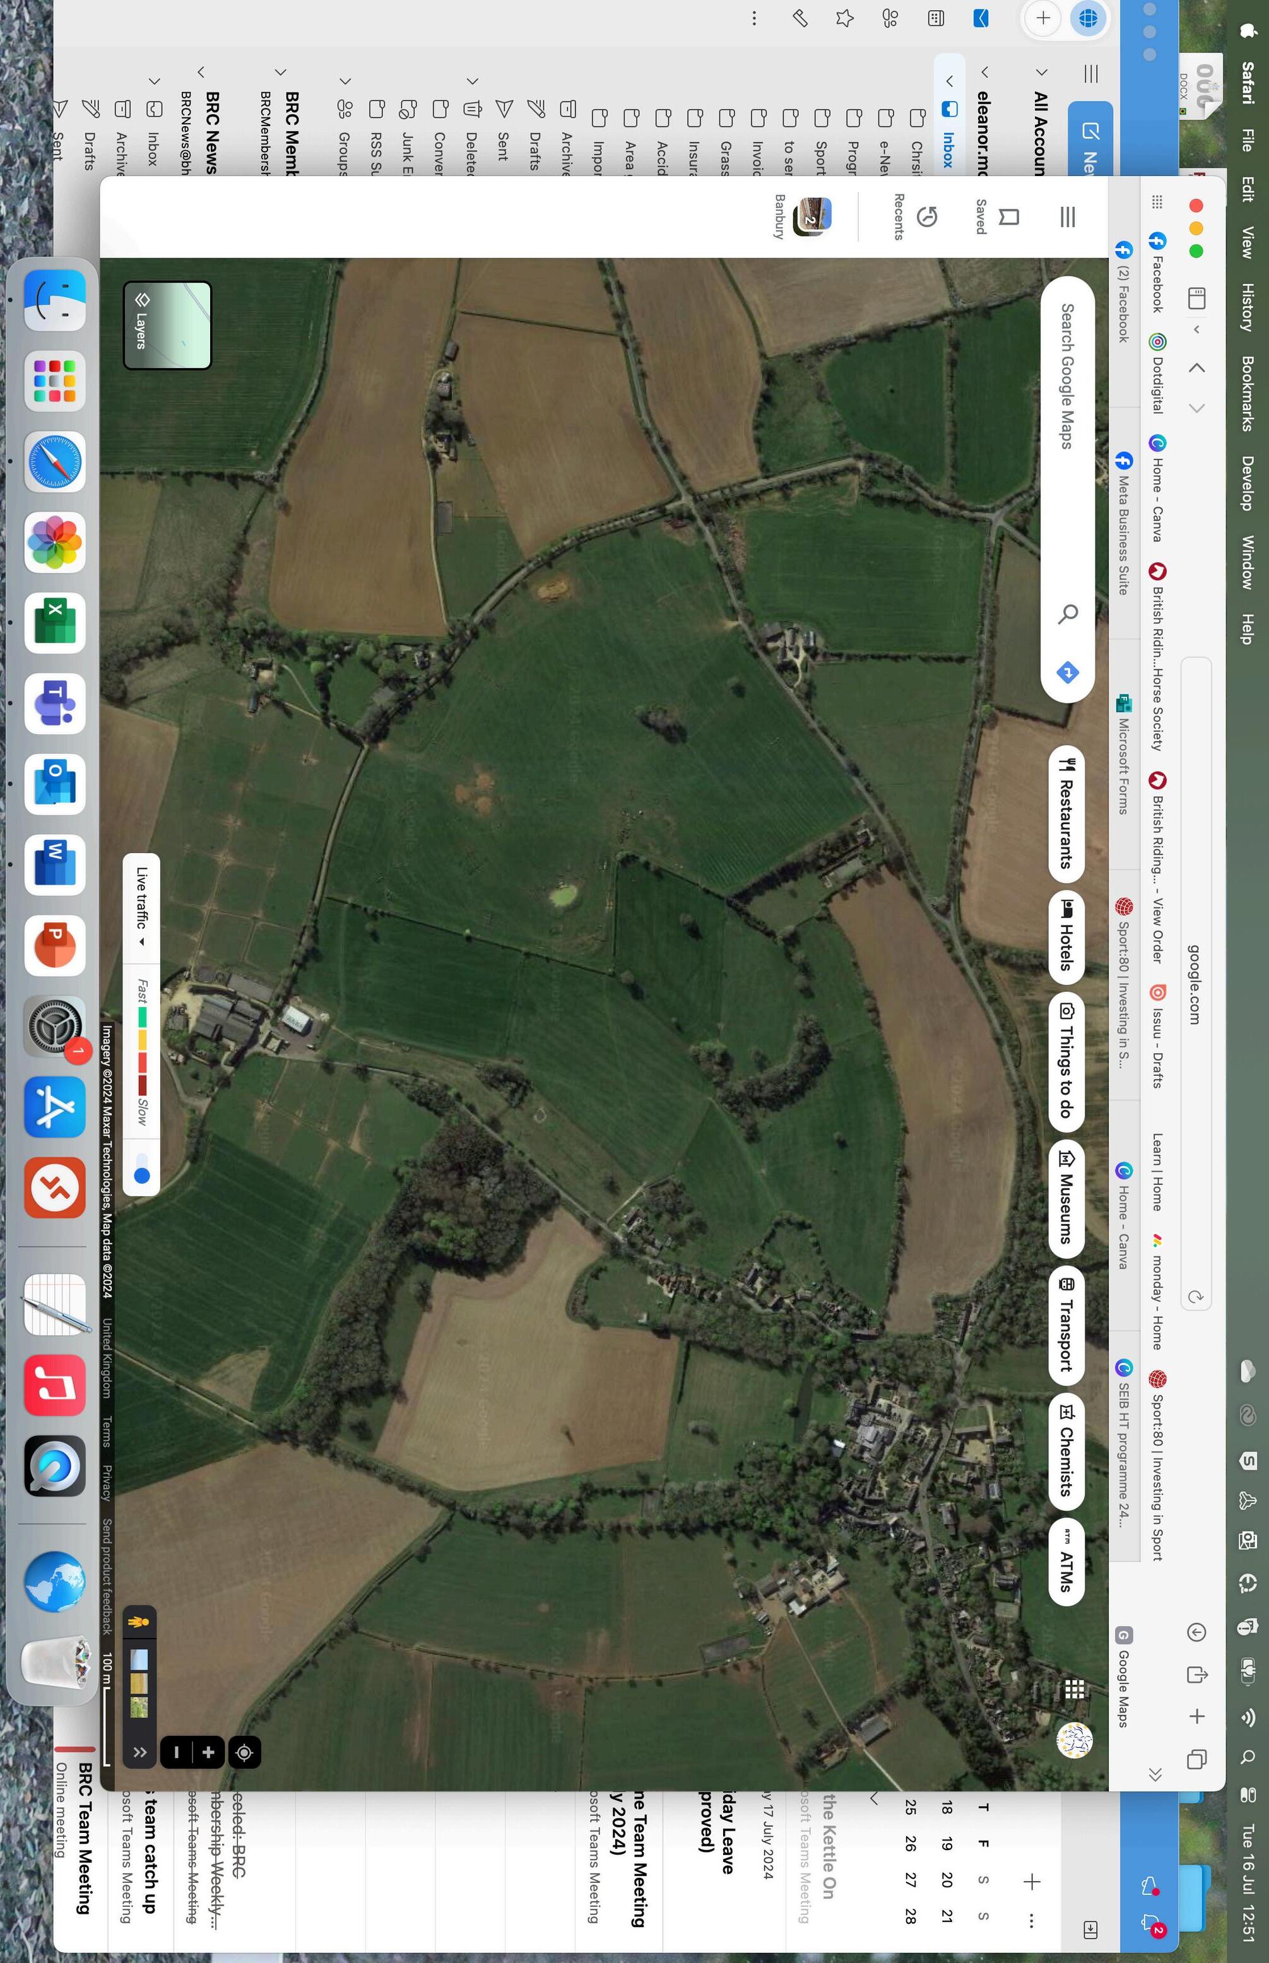
Task: Expand the Groups folder in Outlook
Action: coord(345,81)
